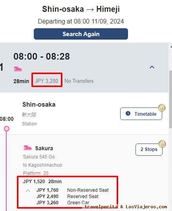Click the JPY 1,520 28min fare summary

pos(42,182)
